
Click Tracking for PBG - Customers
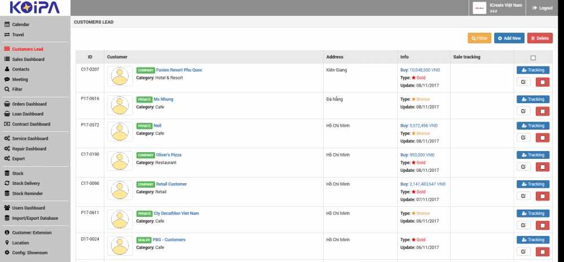pyautogui.click(x=533, y=239)
